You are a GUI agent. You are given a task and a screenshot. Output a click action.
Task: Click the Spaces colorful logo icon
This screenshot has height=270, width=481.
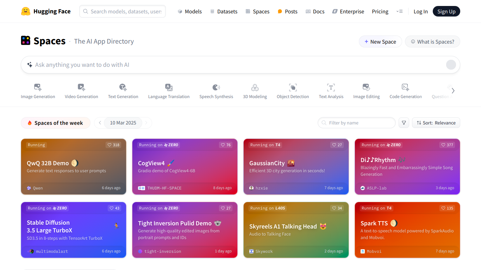coord(26,40)
